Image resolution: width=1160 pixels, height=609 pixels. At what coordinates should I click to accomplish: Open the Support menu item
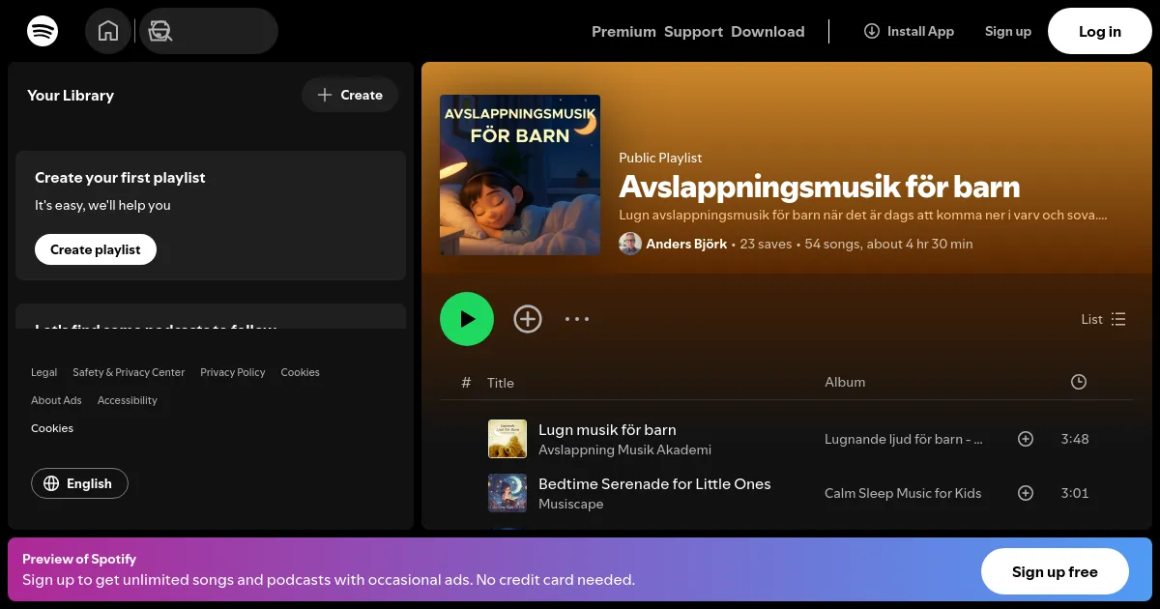click(693, 31)
